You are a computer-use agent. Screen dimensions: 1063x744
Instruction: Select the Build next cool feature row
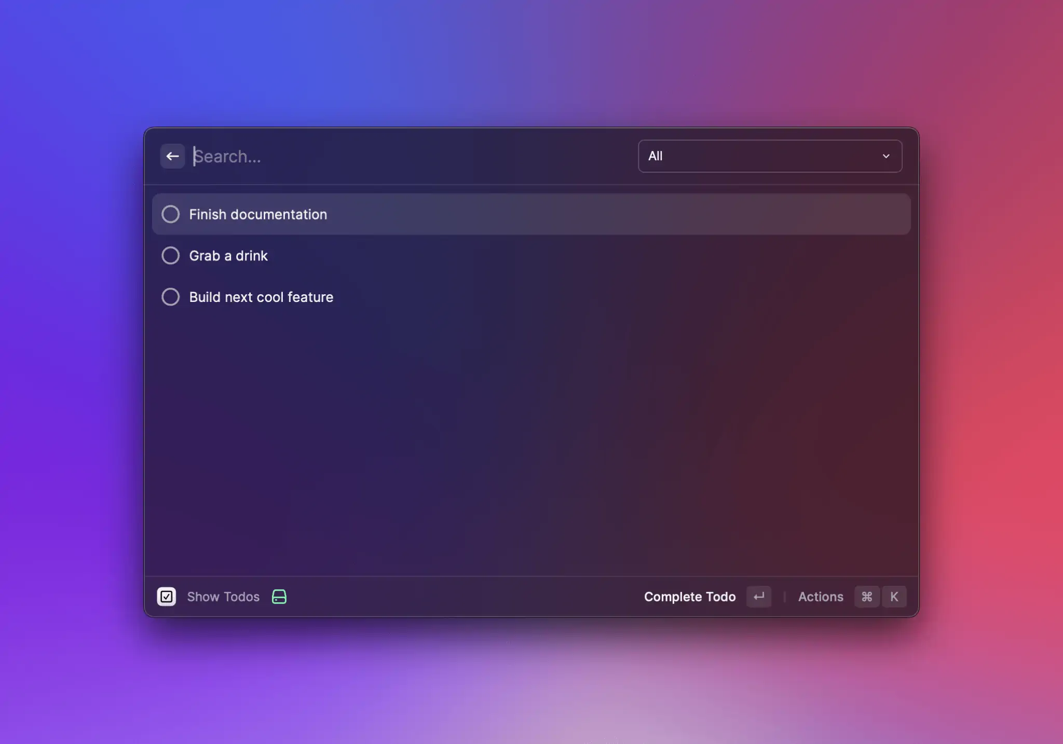[x=519, y=297]
